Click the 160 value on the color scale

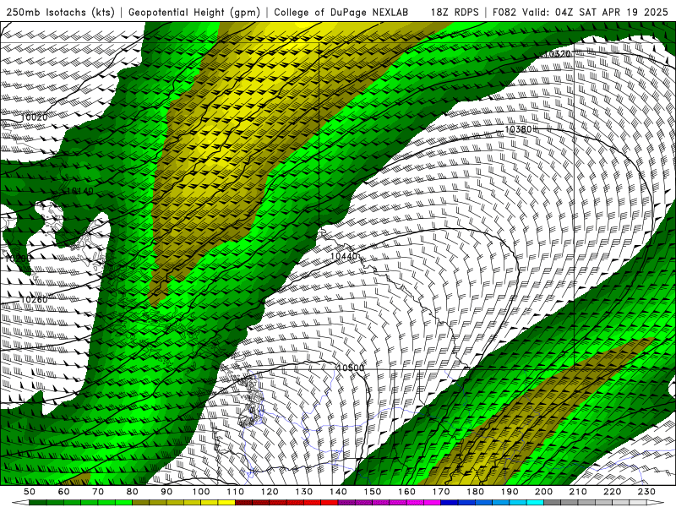click(406, 492)
